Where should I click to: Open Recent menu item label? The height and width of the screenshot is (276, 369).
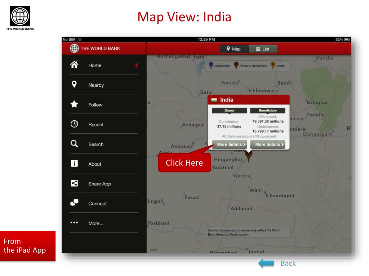point(96,125)
